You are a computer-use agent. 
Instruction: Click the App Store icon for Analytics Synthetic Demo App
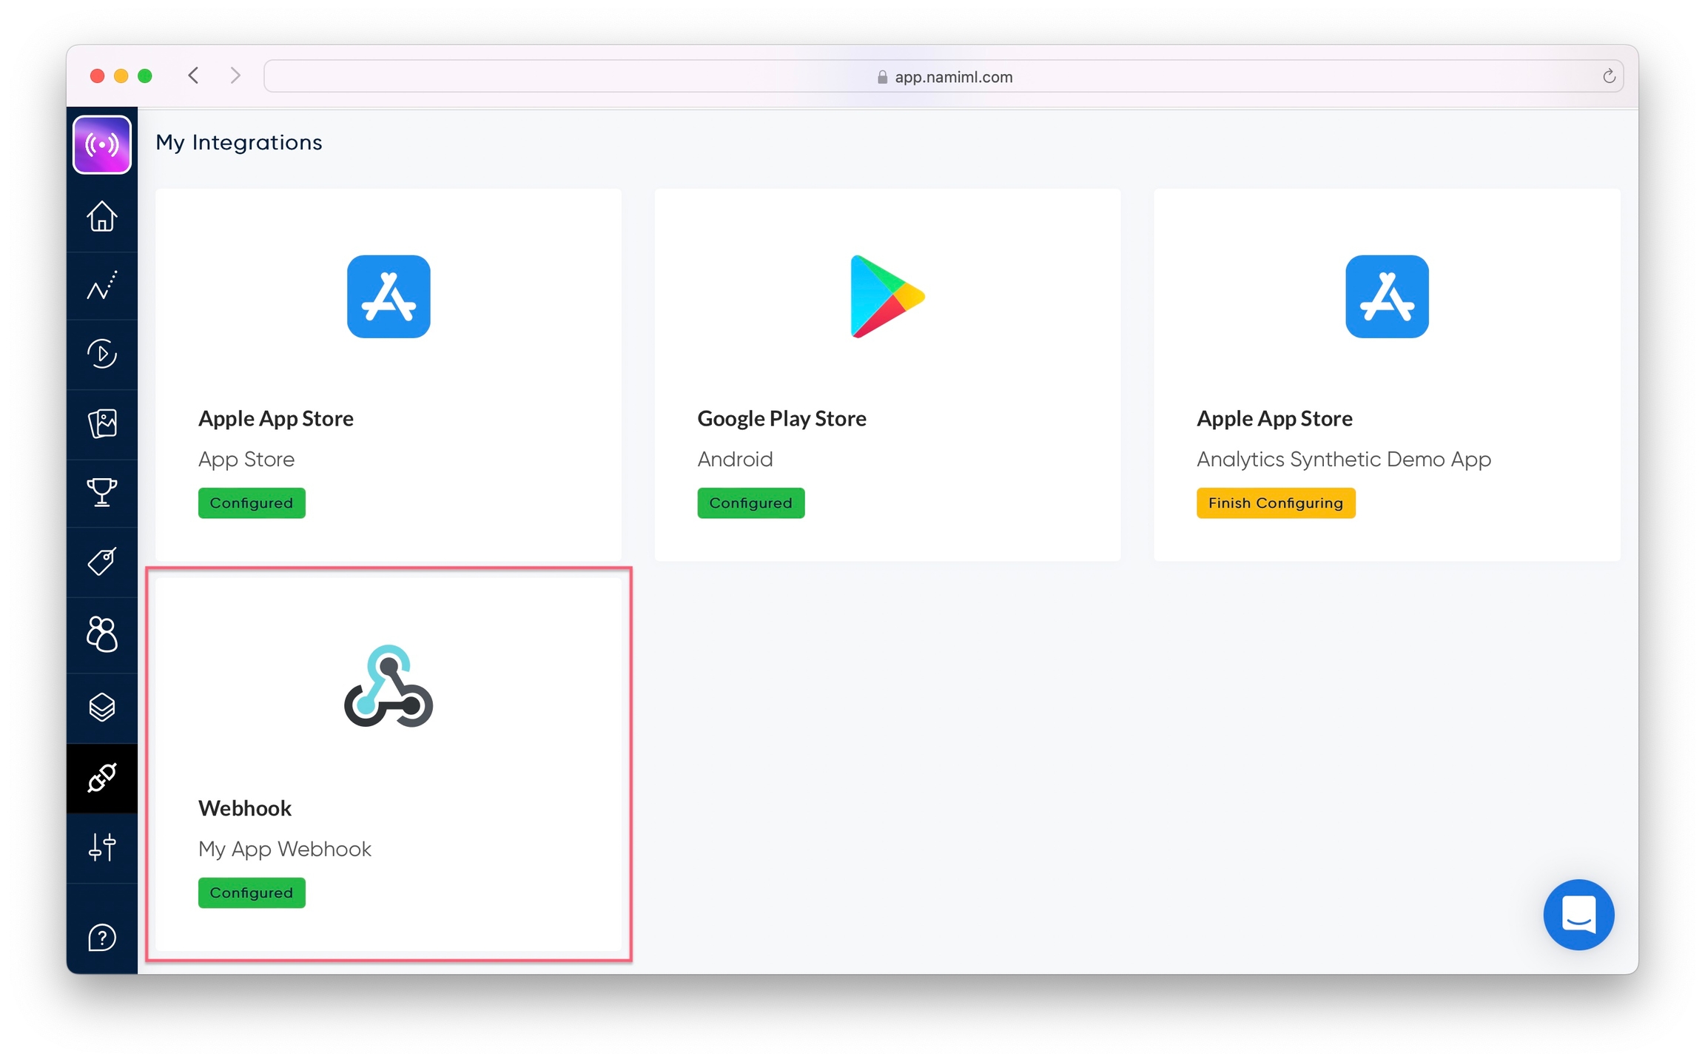click(1387, 297)
